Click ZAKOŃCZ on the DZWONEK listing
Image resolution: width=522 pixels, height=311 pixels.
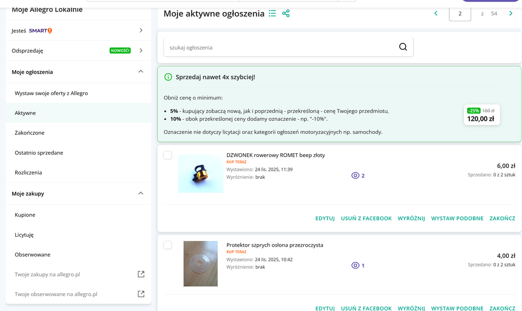tap(502, 218)
